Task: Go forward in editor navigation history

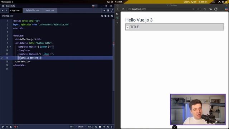Action: pos(6,10)
